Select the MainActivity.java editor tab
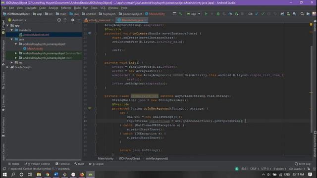317x178 pixels. [x=132, y=20]
